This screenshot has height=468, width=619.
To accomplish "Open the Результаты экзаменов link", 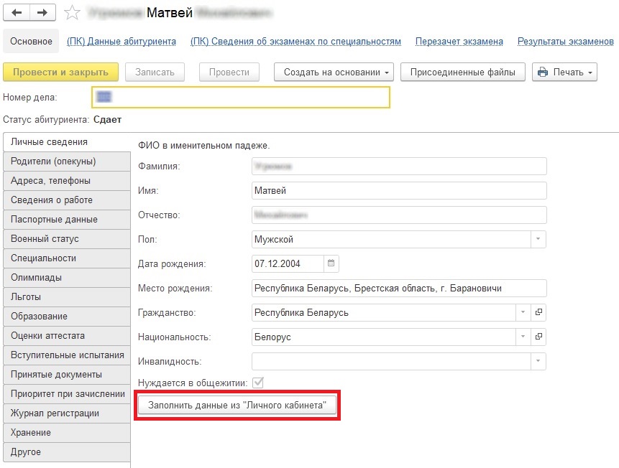I will click(565, 42).
